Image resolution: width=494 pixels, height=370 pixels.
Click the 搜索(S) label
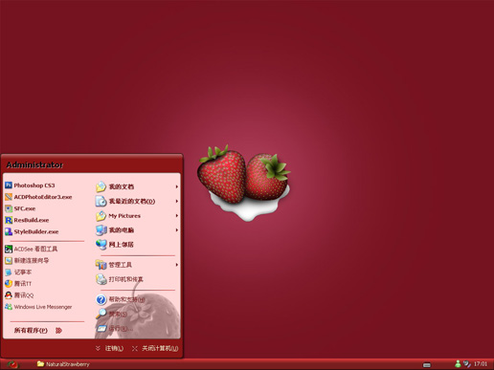pyautogui.click(x=118, y=314)
